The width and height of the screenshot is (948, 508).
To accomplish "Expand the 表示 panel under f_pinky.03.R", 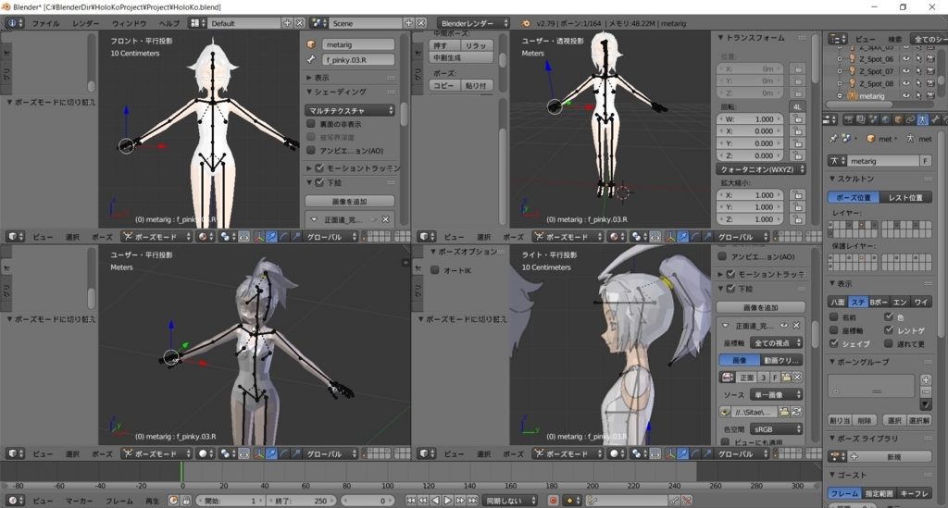I will (309, 78).
